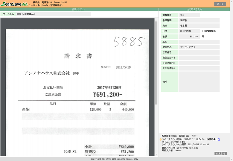
Task: Click the preview pane scroll down arrow
Action: point(156,154)
